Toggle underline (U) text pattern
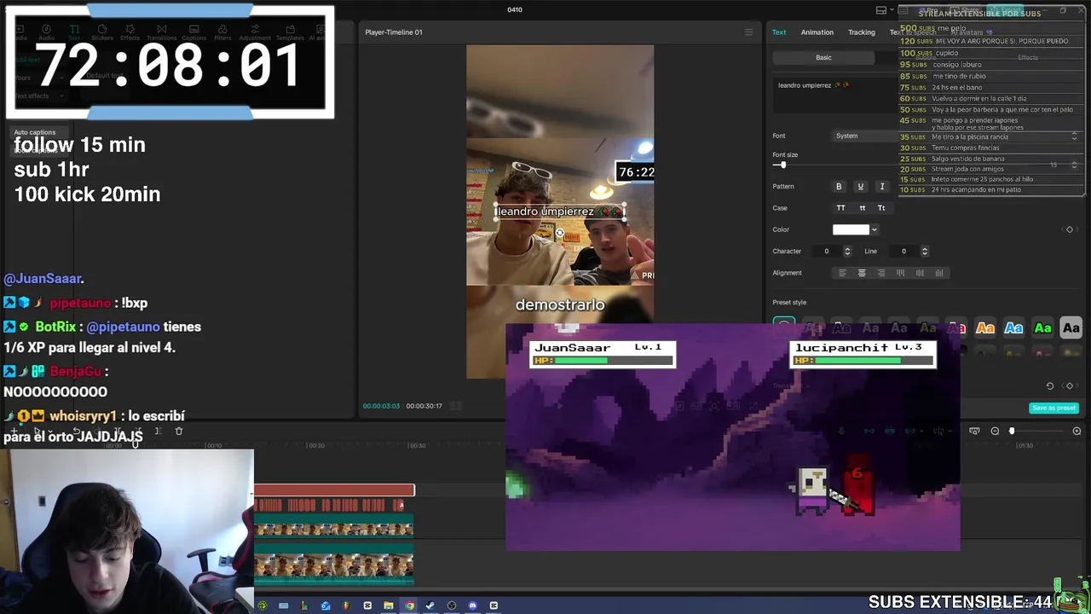1091x614 pixels. (860, 187)
